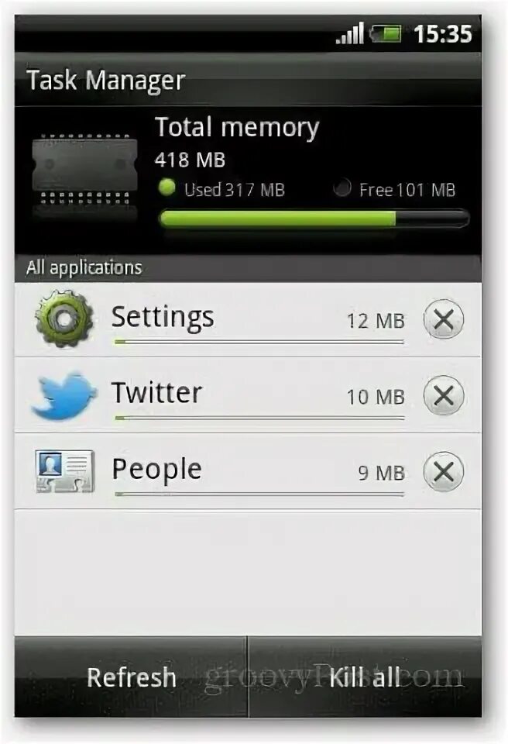Tap the signal strength bars icon
The width and height of the screenshot is (508, 744).
(x=349, y=33)
